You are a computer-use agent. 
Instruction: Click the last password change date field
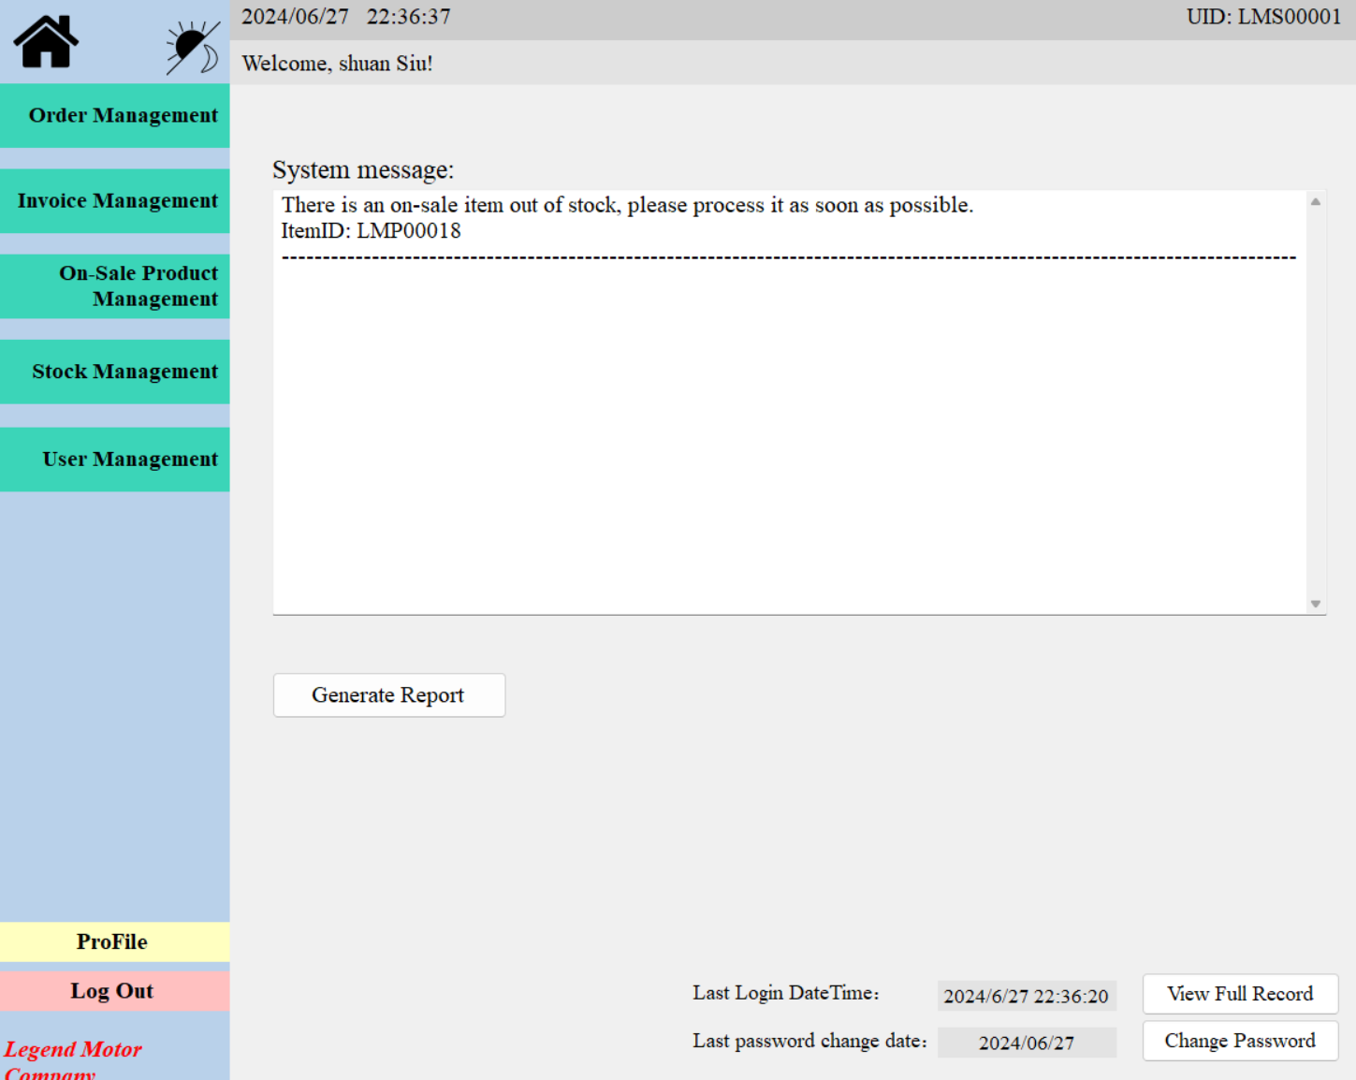point(1026,1042)
